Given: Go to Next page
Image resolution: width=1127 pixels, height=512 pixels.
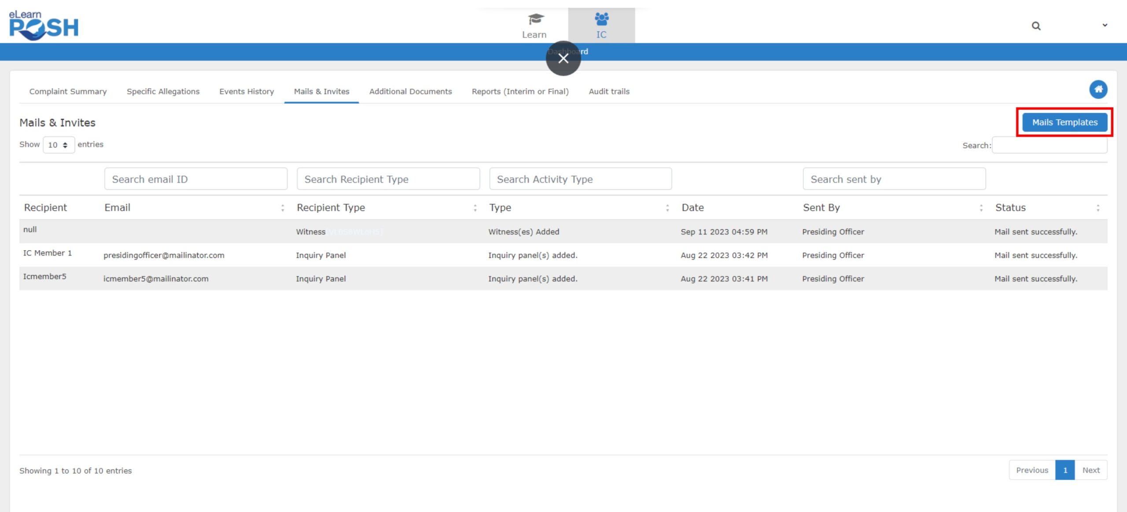Looking at the screenshot, I should point(1091,470).
